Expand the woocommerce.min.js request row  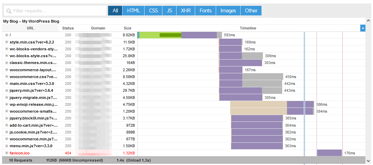(x=7, y=139)
